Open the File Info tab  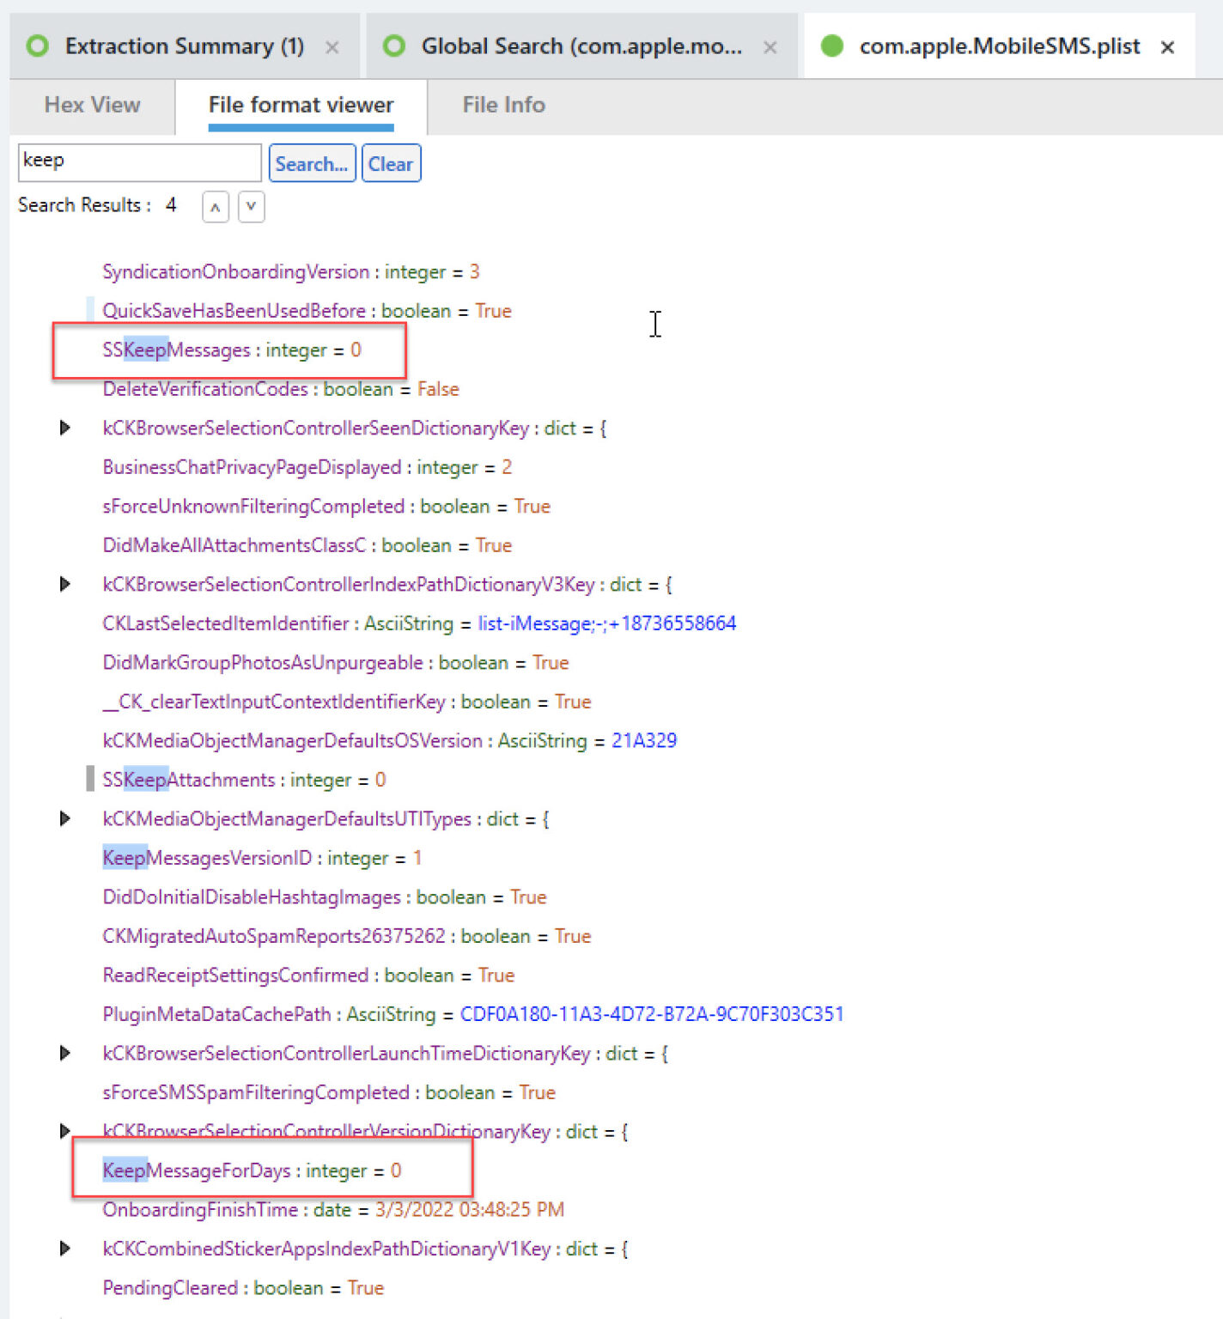[x=503, y=105]
